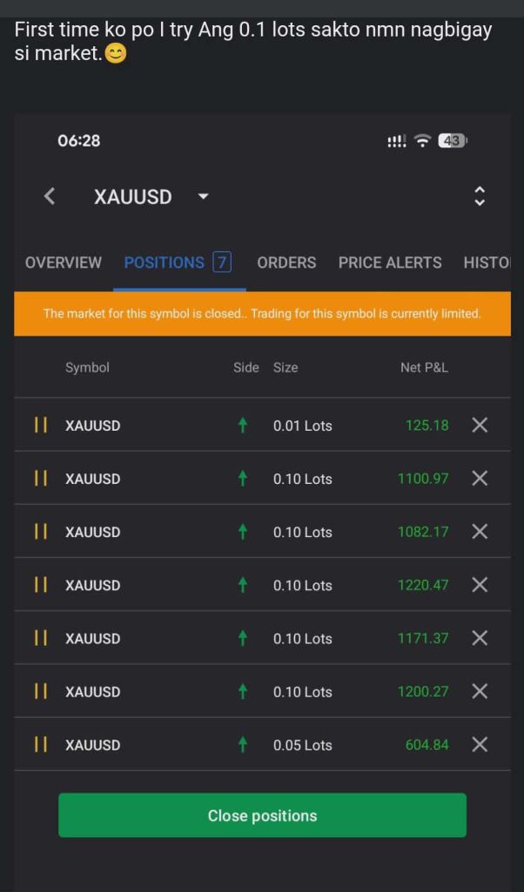
Task: Switch to the Overview tab
Action: coord(64,262)
